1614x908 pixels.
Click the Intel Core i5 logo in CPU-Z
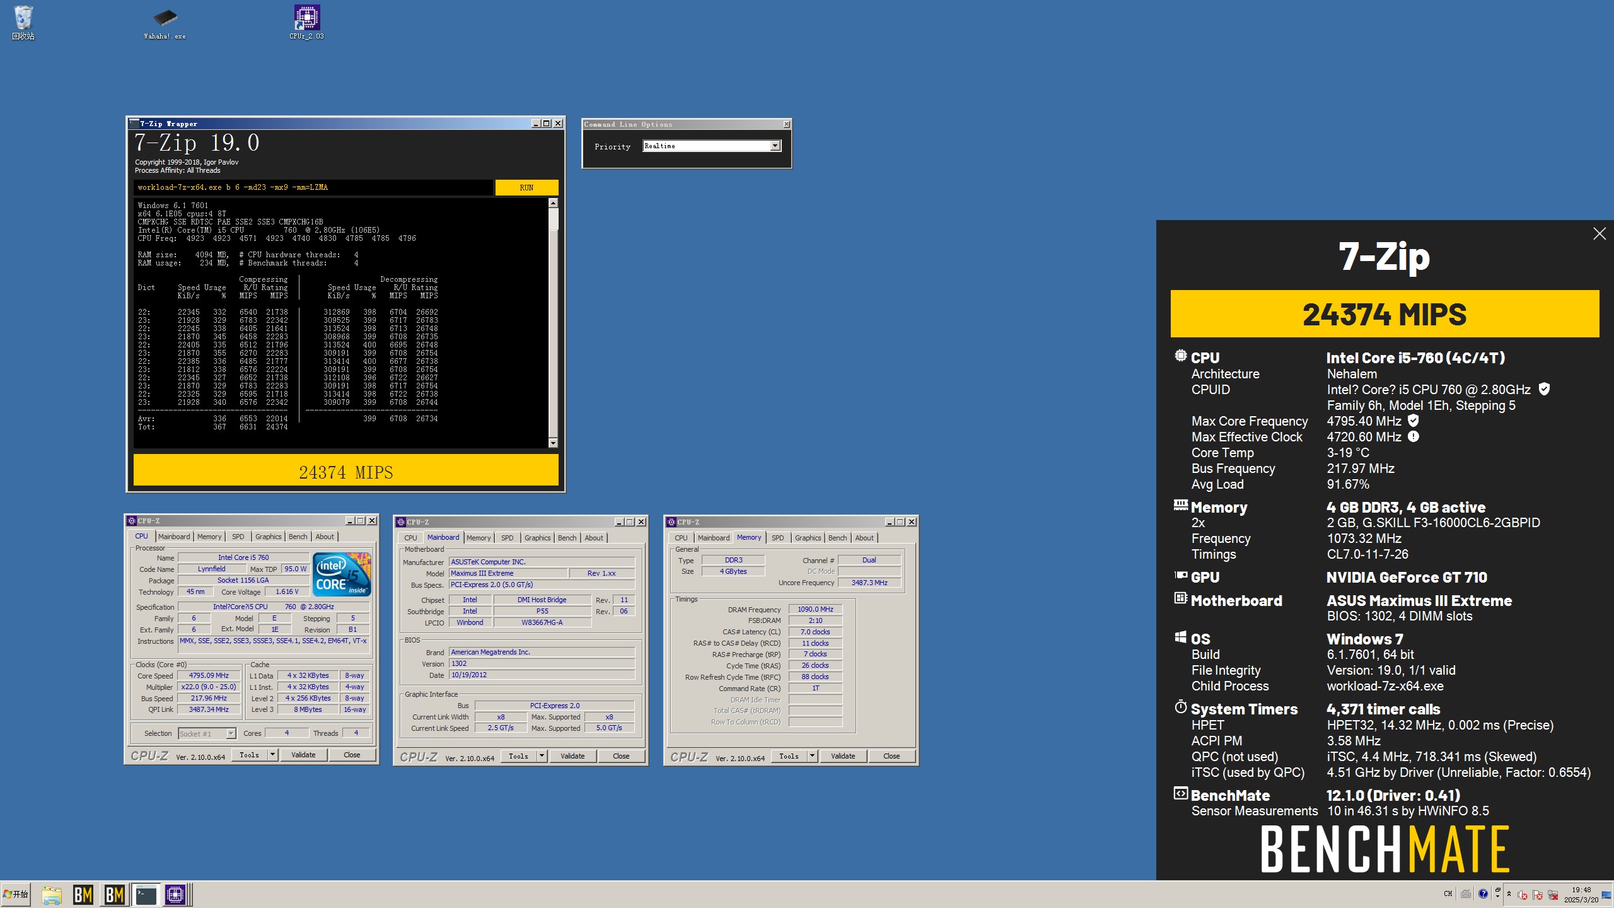pyautogui.click(x=342, y=574)
